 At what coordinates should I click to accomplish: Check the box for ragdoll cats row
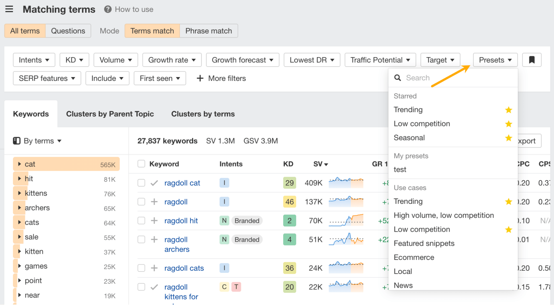tap(141, 268)
